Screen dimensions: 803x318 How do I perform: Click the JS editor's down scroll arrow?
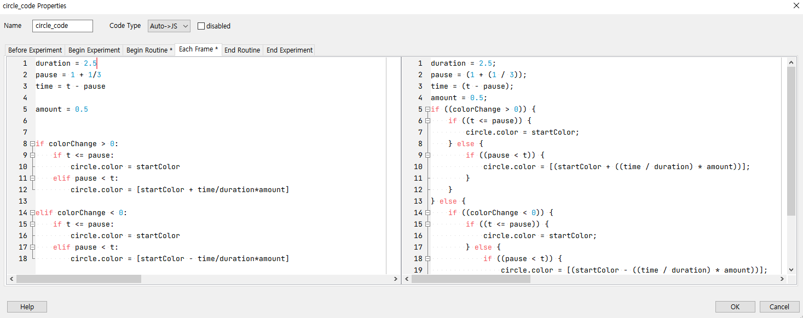coord(791,269)
